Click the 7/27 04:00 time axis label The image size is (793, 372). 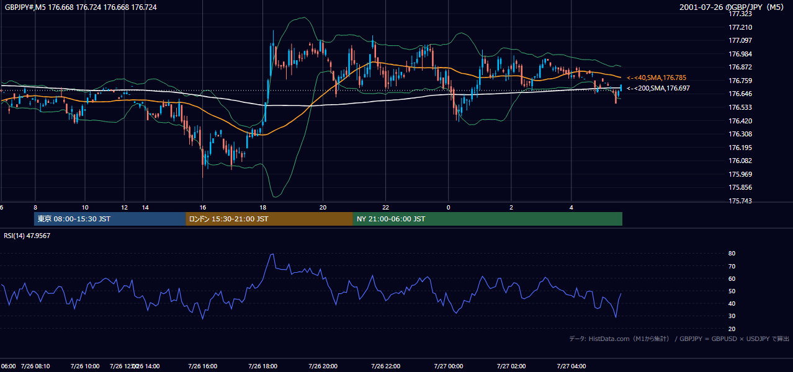[571, 366]
